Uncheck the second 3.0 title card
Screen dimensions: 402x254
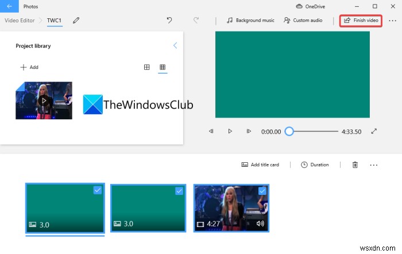[x=179, y=191]
